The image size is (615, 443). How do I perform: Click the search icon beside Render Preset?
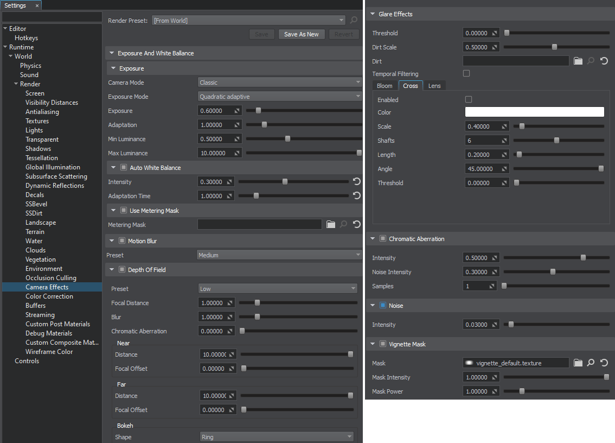point(354,21)
